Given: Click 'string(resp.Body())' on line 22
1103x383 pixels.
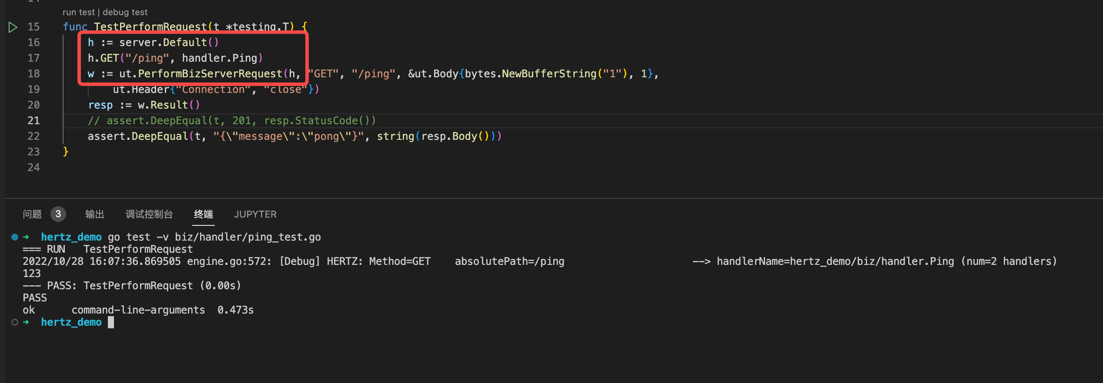Looking at the screenshot, I should click(x=439, y=136).
